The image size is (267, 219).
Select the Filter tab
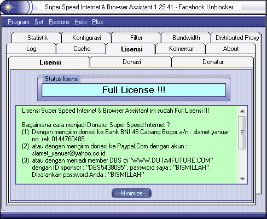point(136,38)
